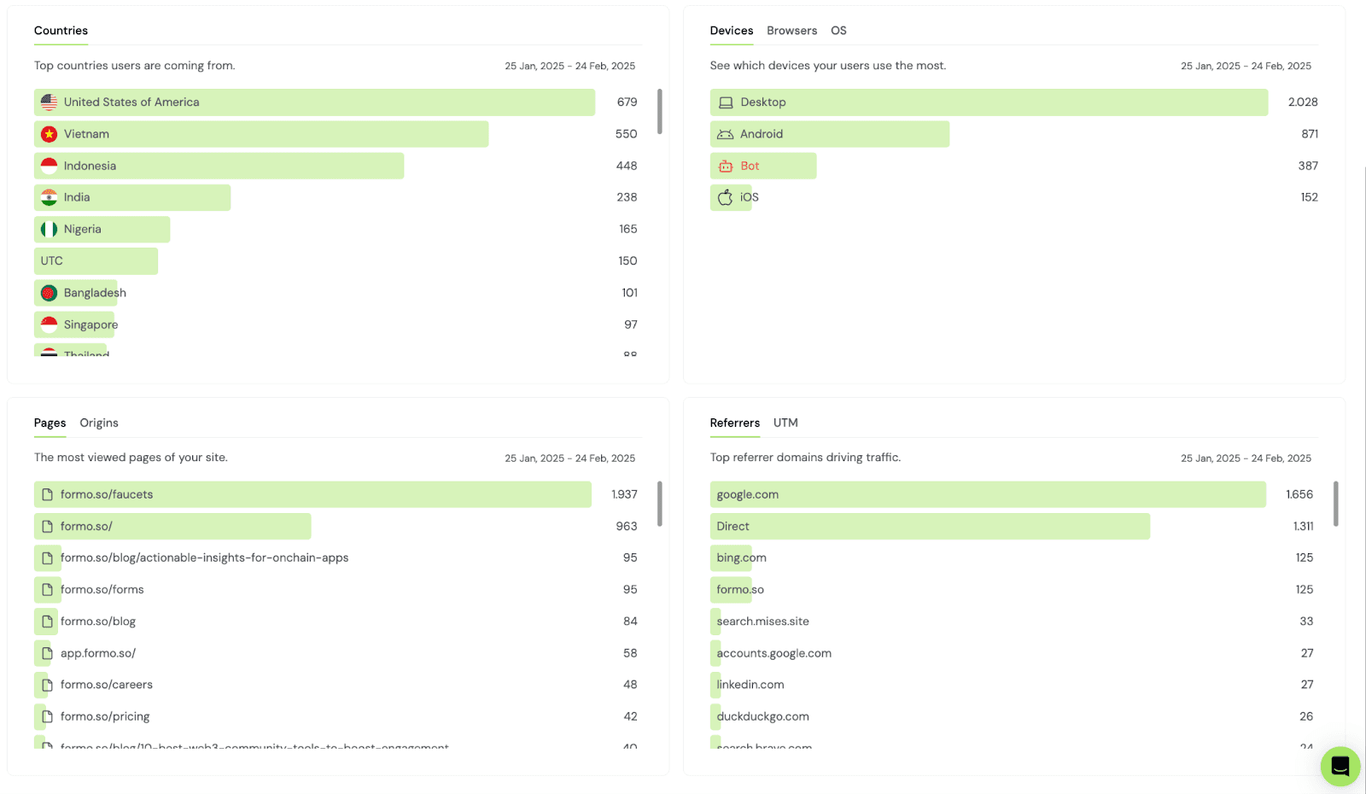Switch to the Browsers tab
This screenshot has width=1366, height=794.
point(791,31)
